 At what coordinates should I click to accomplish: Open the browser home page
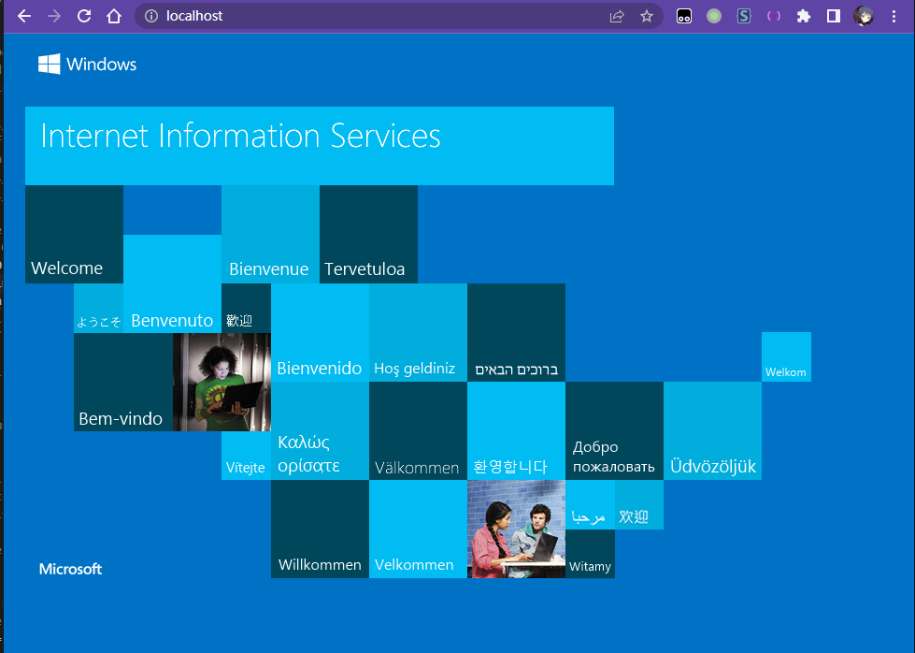click(114, 16)
